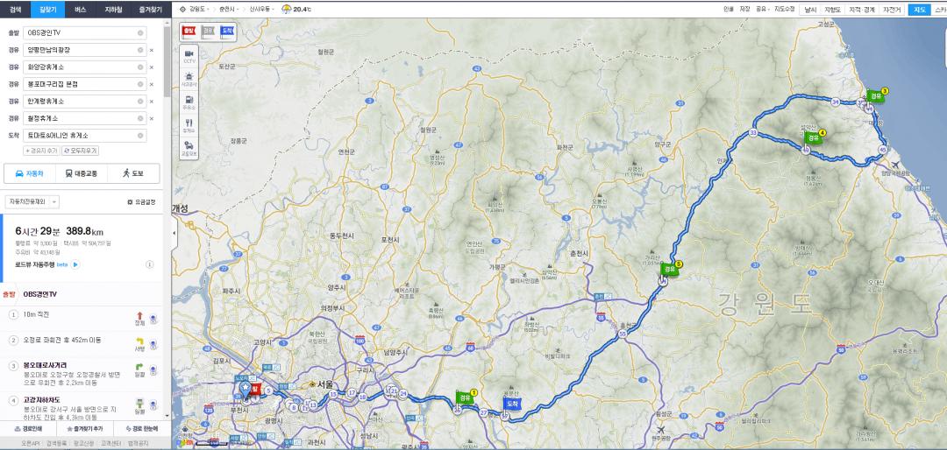Click the red 출발 flag icon

pos(189,31)
